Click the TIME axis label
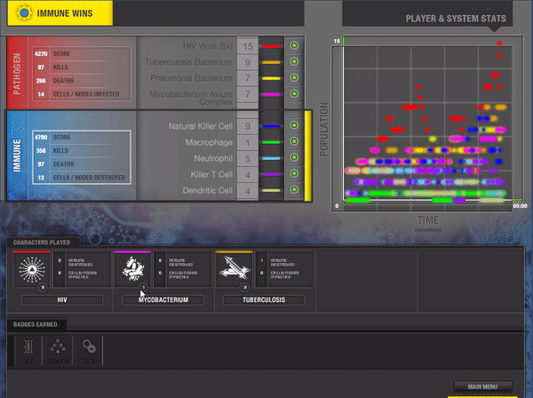This screenshot has height=398, width=533. point(427,220)
